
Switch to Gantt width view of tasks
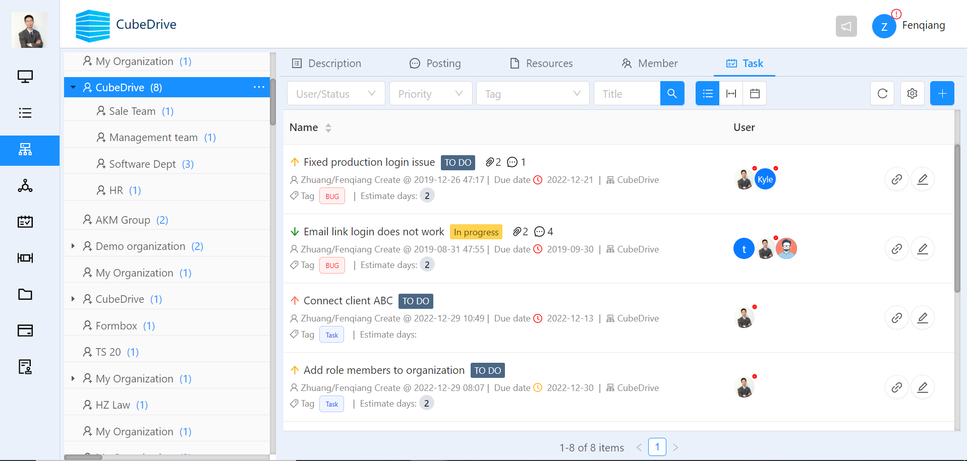click(731, 93)
